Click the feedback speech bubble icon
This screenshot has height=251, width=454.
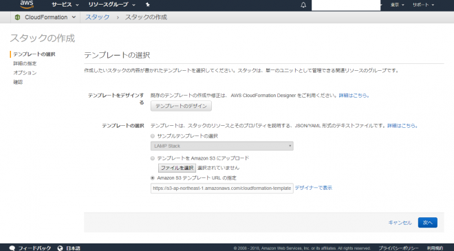12,248
